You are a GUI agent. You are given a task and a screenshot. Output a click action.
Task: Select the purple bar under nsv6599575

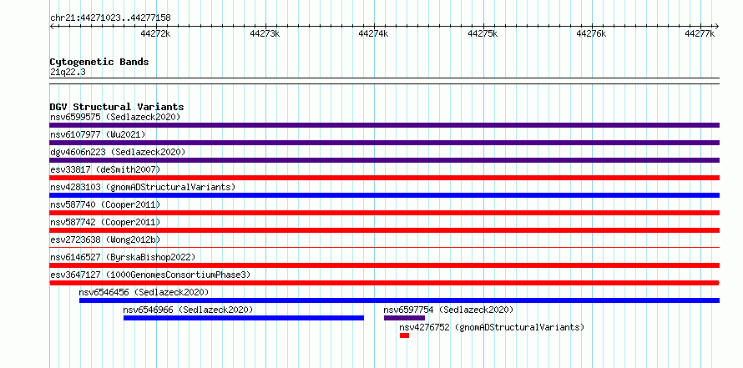point(384,125)
